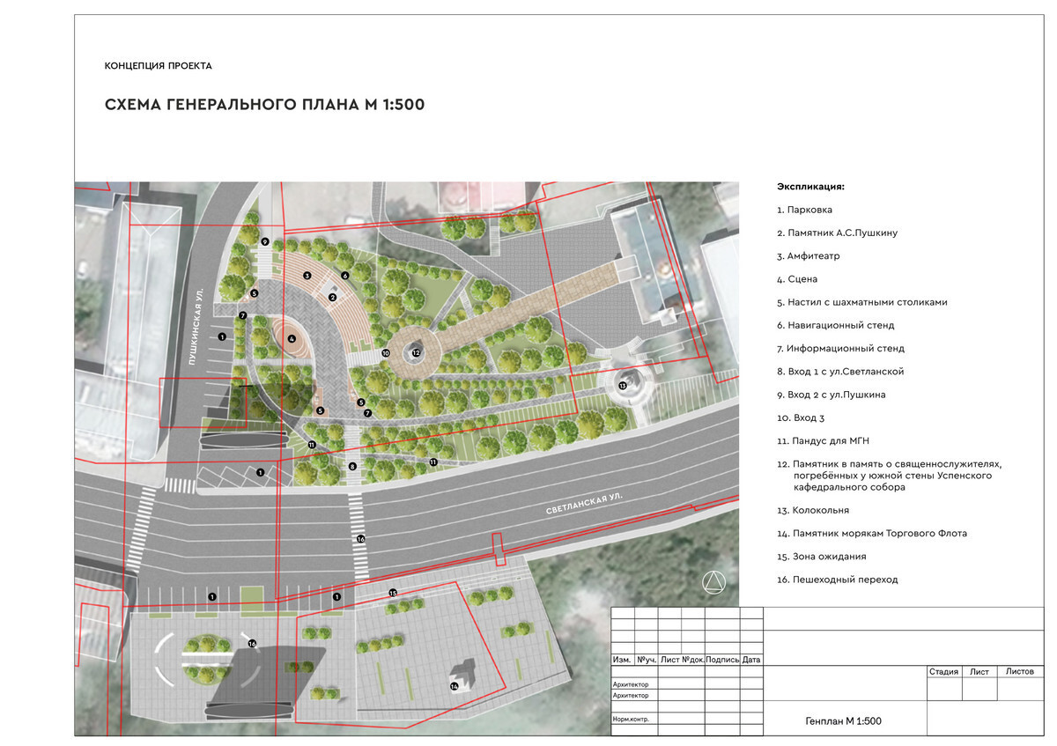The height and width of the screenshot is (746, 1057).
Task: Select legend item '5. Настил с шахматными столиками'
Action: pos(862,302)
